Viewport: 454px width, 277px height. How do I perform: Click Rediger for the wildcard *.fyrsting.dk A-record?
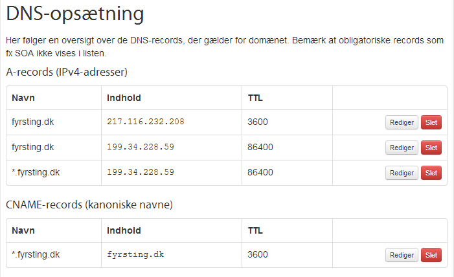tap(402, 173)
